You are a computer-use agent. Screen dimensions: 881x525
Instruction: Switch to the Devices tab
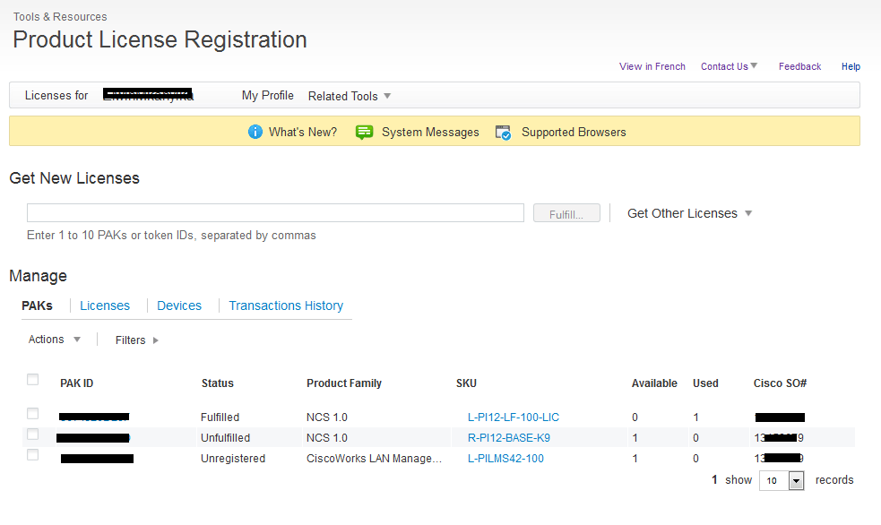(179, 306)
